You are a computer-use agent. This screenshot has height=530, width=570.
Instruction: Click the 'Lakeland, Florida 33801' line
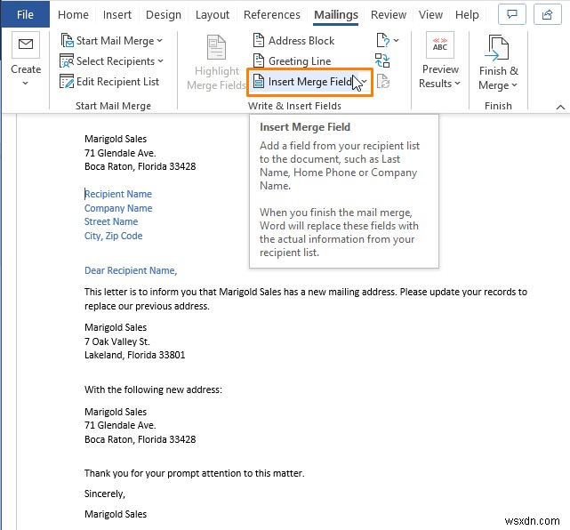tap(134, 355)
